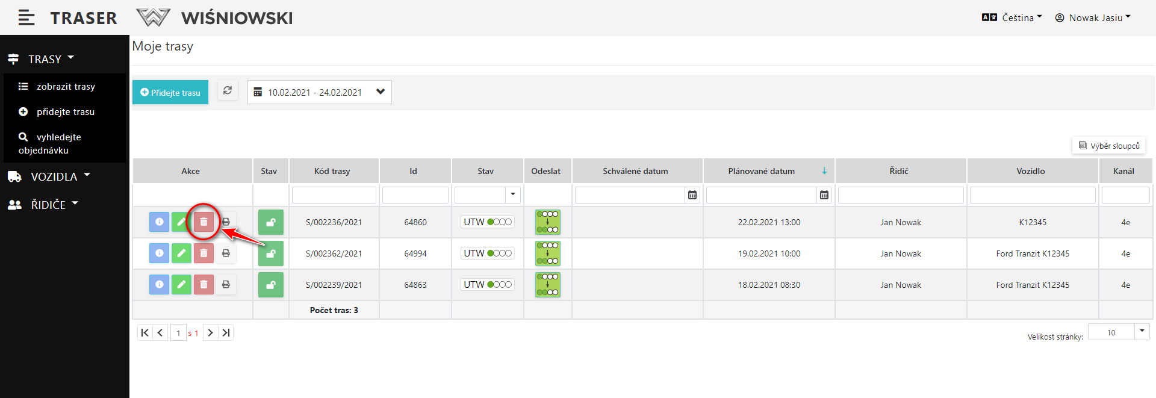1156x398 pixels.
Task: Click the UTW status indicator for route 64860
Action: click(x=487, y=222)
